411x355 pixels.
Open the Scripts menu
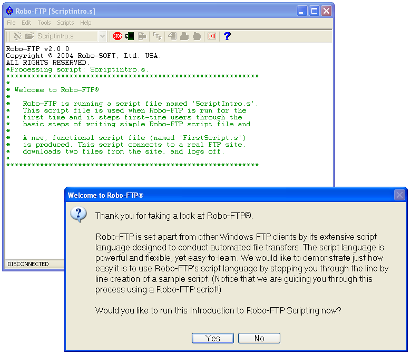[65, 23]
